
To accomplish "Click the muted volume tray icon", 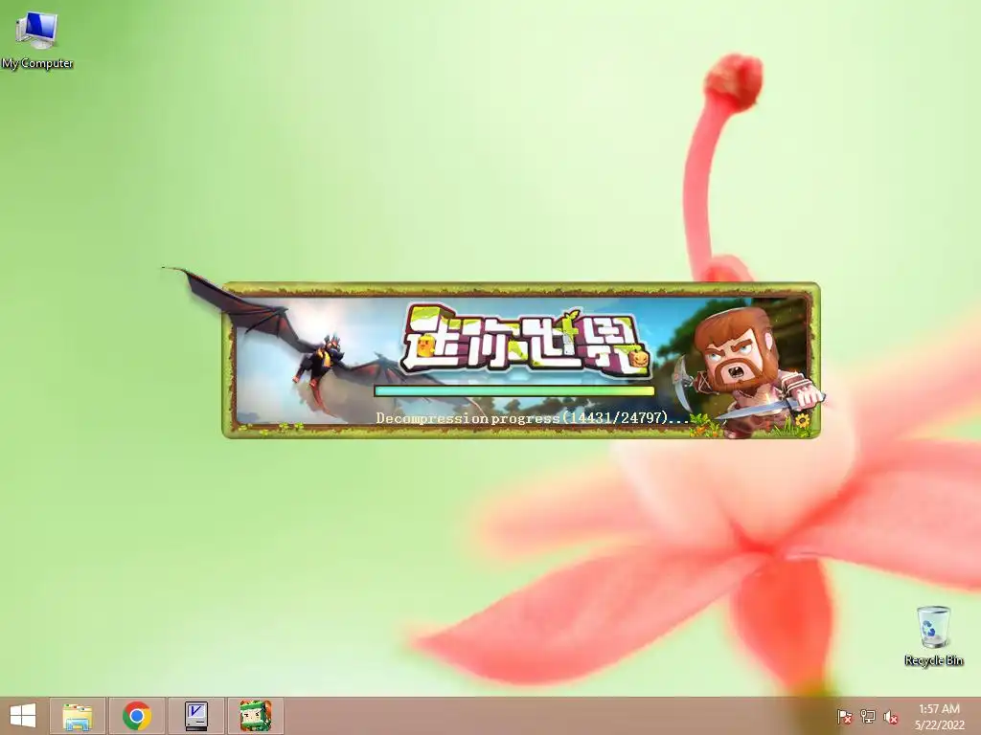I will (x=891, y=717).
